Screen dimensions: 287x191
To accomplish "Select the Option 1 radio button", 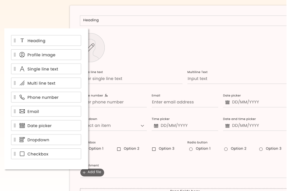I will tap(191, 149).
